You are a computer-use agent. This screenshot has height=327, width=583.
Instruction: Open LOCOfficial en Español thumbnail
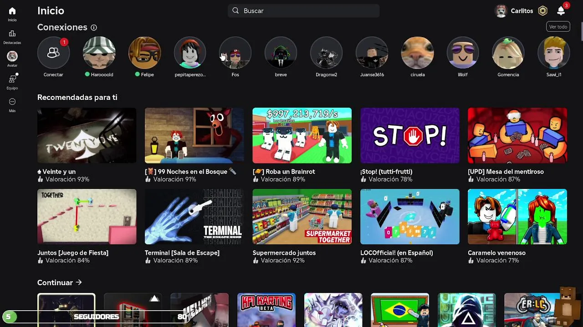point(410,217)
